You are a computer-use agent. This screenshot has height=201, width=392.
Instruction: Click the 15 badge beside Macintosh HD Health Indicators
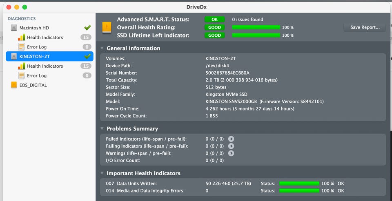(86, 38)
